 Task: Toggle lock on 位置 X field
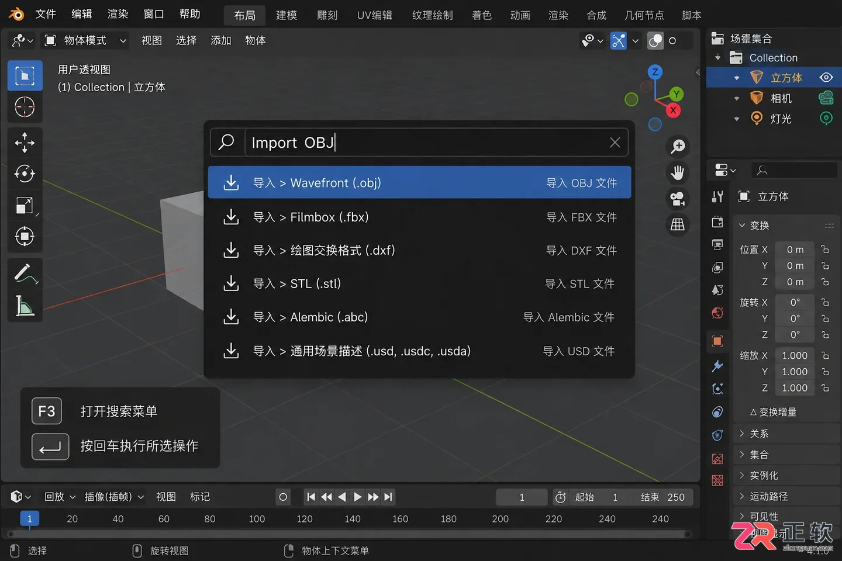825,250
